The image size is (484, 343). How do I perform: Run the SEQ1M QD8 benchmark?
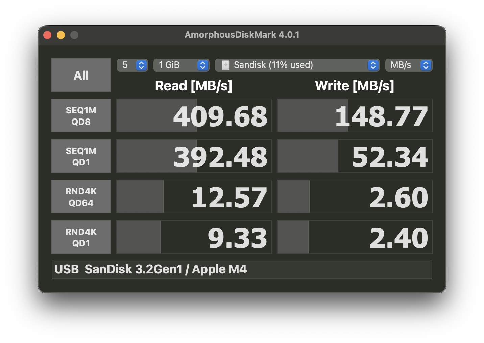(x=81, y=115)
